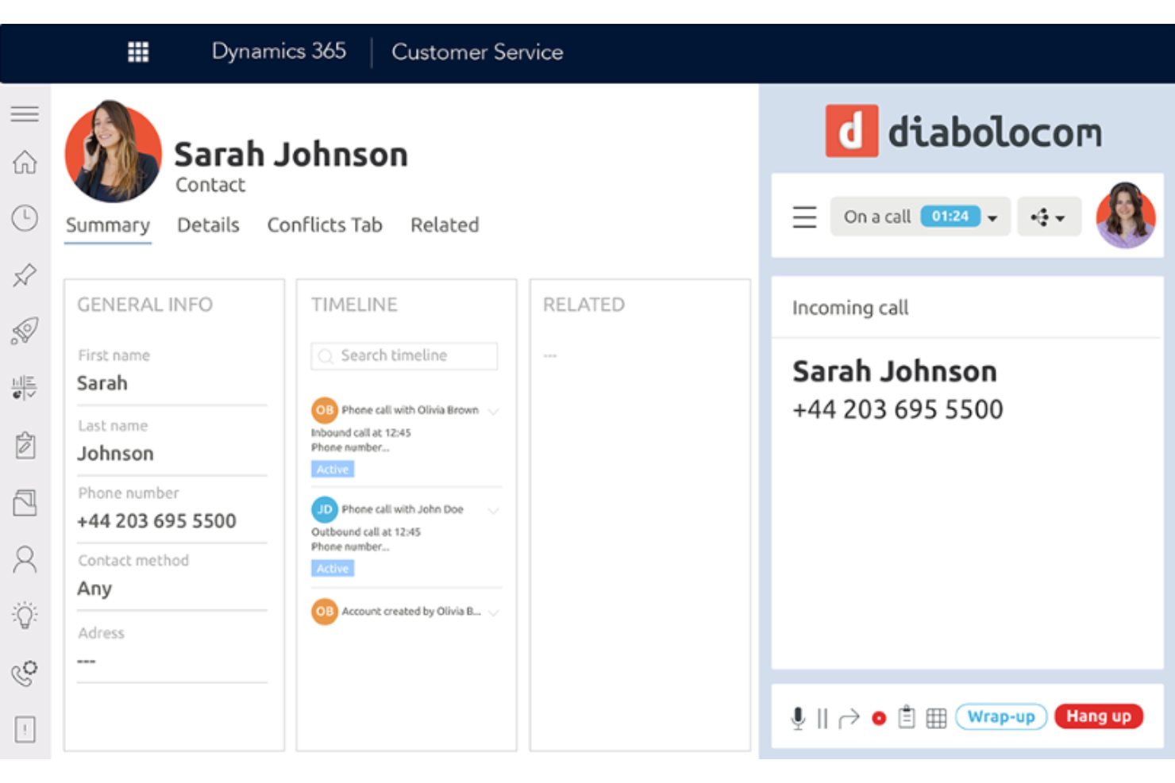
Task: Open the network routing dropdown
Action: [1049, 217]
